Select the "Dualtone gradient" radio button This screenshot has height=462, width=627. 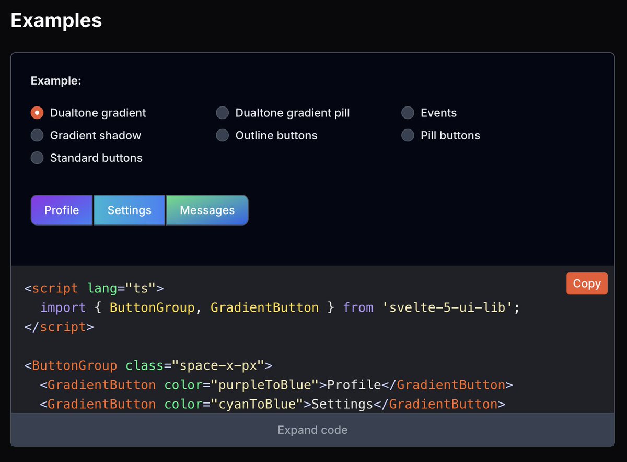point(37,113)
